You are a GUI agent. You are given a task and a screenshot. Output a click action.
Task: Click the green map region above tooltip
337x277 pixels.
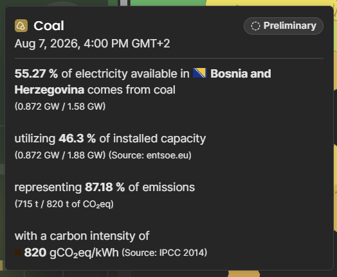(x=168, y=3)
